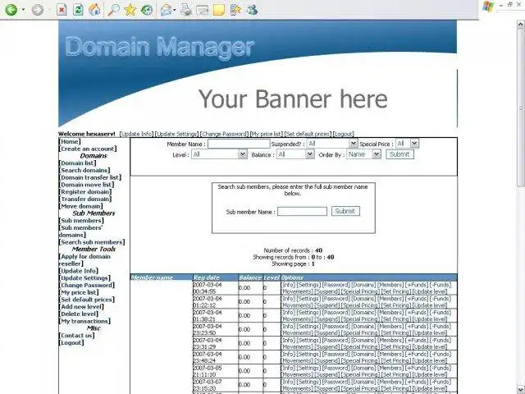The height and width of the screenshot is (394, 525).
Task: Go back with the green Back arrow
Action: (11, 10)
